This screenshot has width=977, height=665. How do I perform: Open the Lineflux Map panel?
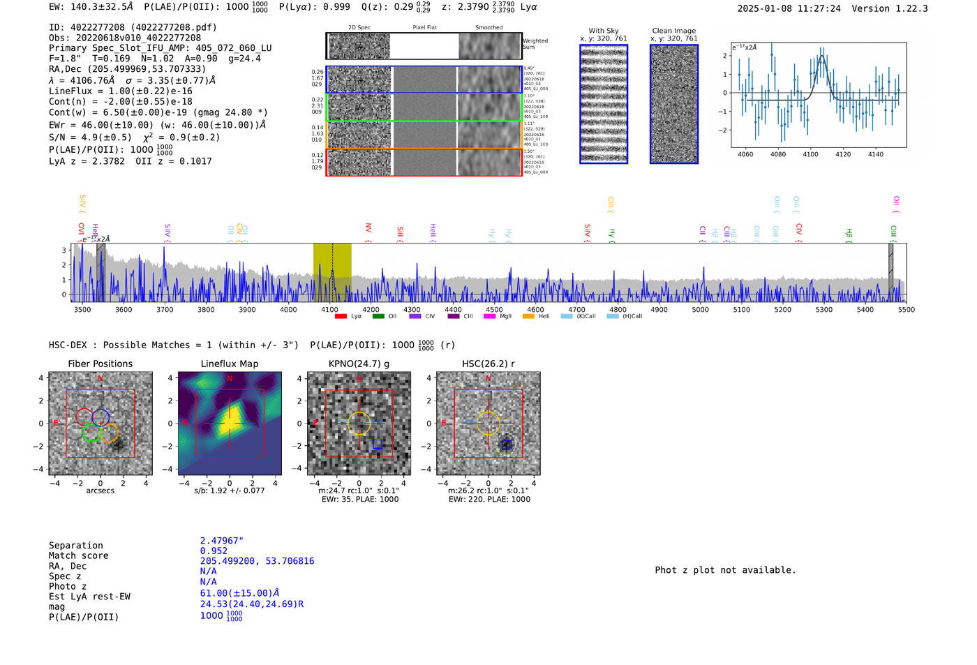tap(230, 424)
